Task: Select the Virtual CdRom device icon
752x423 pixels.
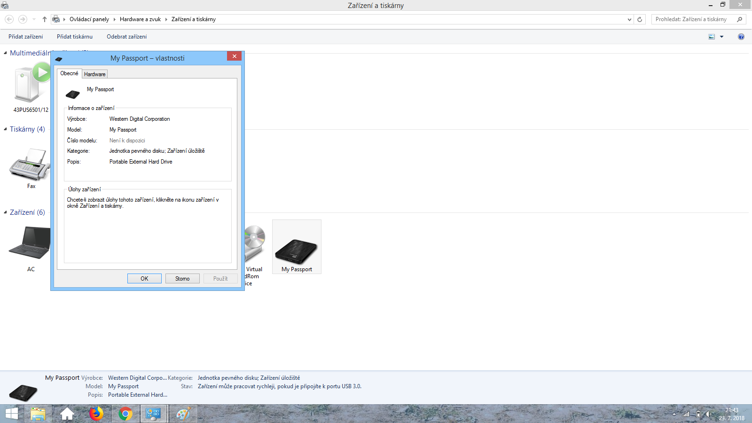Action: pyautogui.click(x=255, y=242)
